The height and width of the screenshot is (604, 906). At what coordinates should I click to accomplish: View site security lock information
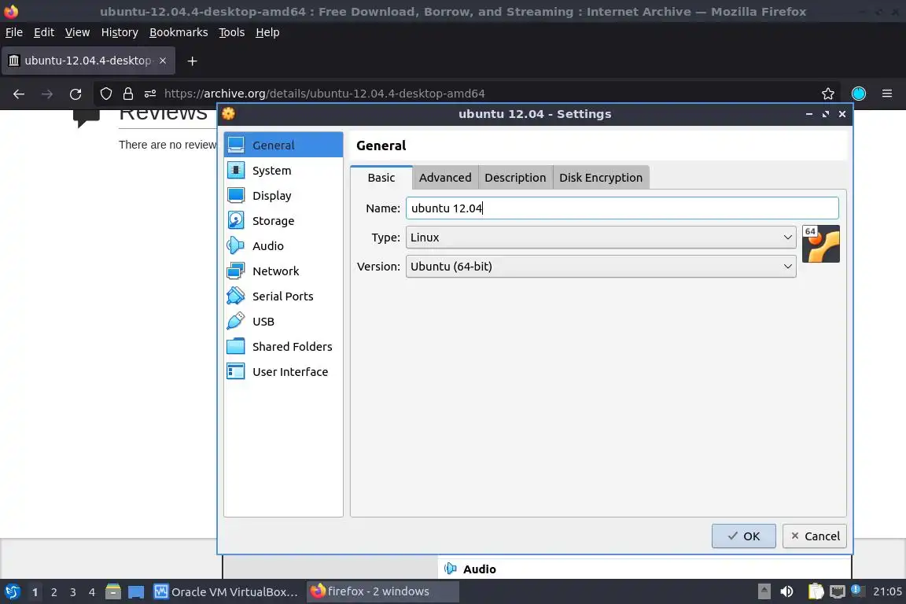pos(127,94)
